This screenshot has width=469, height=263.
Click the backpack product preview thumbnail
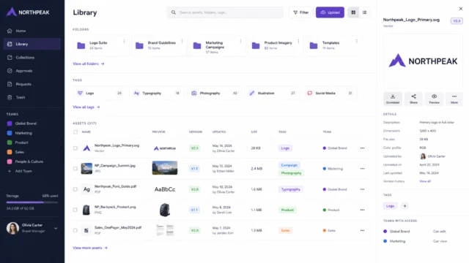click(x=164, y=210)
